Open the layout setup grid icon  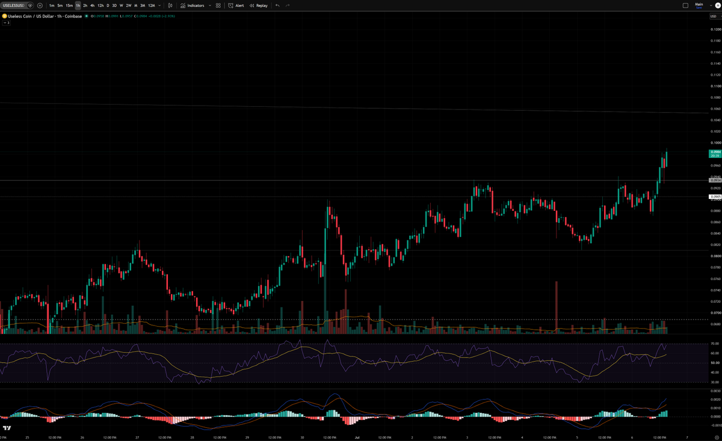coord(218,5)
